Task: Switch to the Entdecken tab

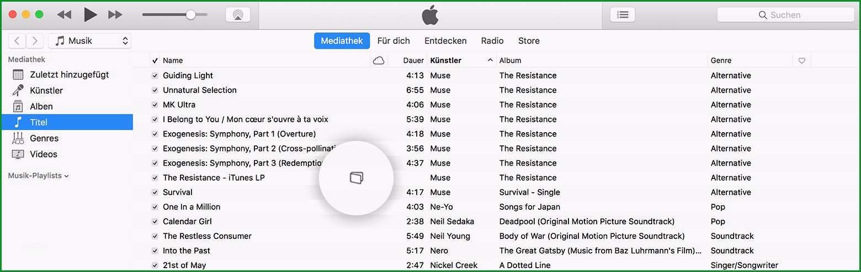Action: [445, 41]
